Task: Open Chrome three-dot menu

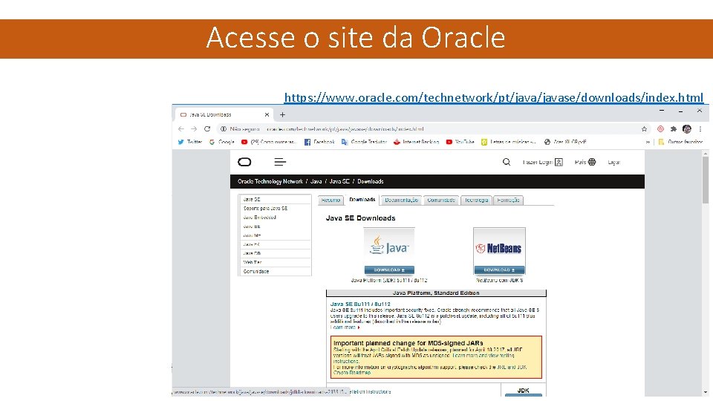Action: pos(700,129)
